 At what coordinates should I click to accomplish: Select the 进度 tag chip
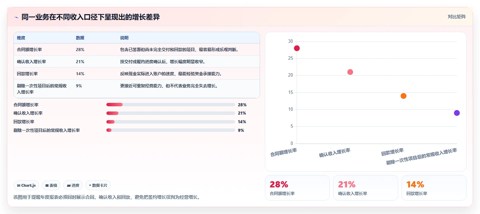[73, 185]
